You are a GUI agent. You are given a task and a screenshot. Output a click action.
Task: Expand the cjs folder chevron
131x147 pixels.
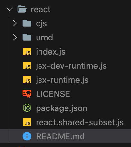point(15,23)
